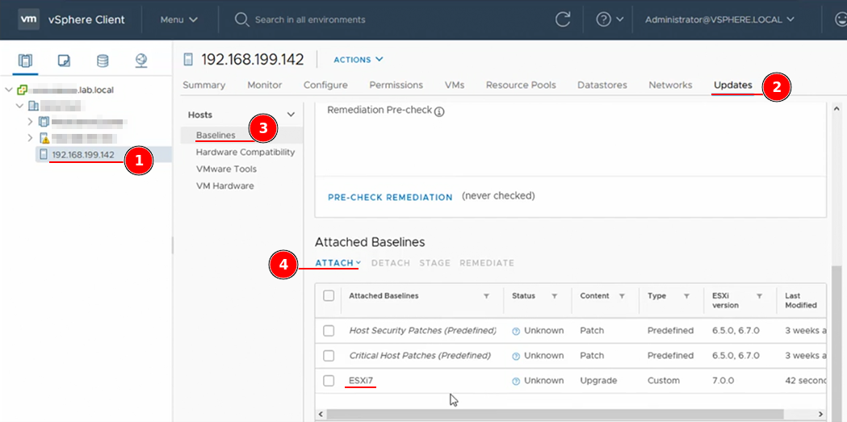This screenshot has width=847, height=422.
Task: Refresh using the circular arrow icon
Action: click(x=563, y=19)
